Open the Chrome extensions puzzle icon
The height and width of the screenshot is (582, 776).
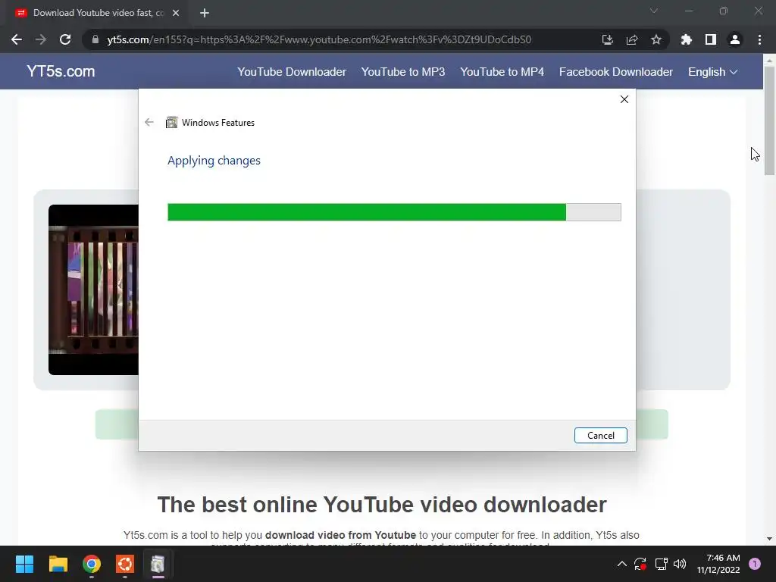[x=686, y=39]
